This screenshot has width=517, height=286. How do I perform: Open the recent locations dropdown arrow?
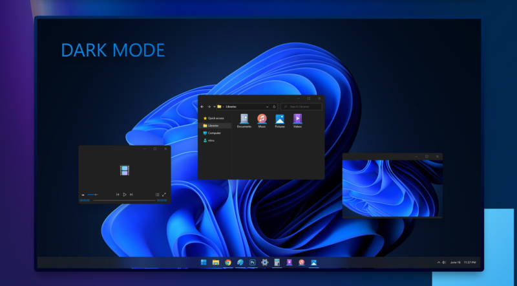coord(215,107)
